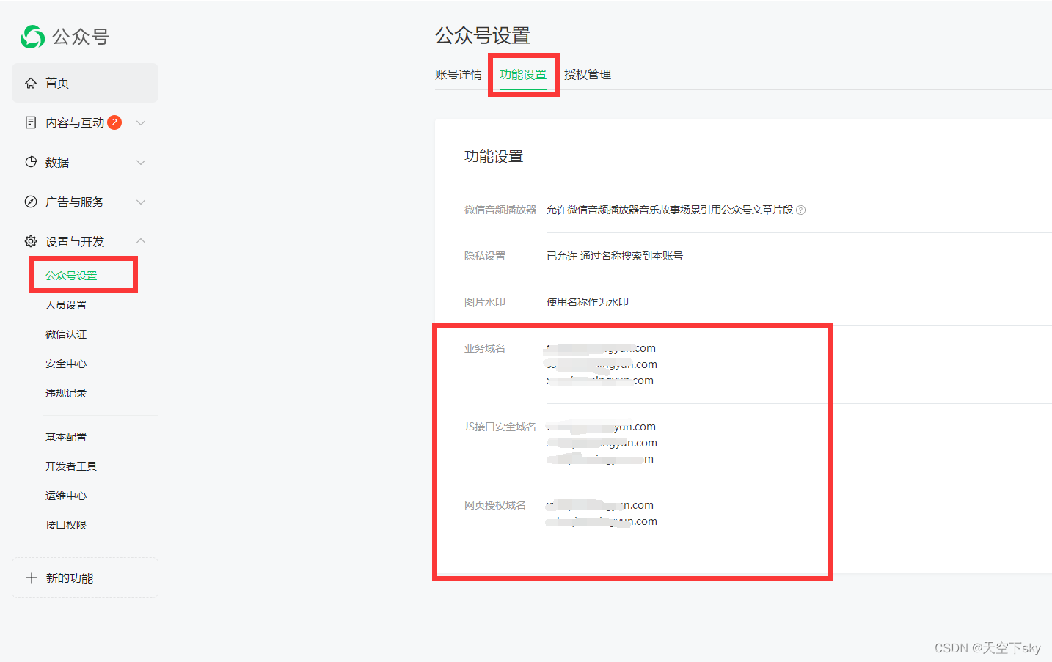Click the 图片水印 row label
The image size is (1052, 662).
click(485, 302)
